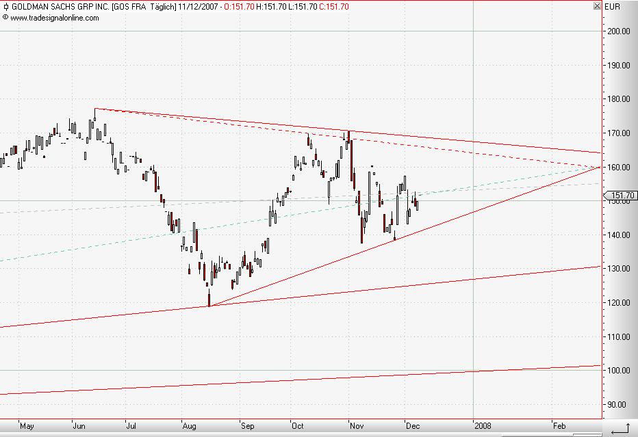Click the 130.00 price axis label
Screen dimensions: 638x437
pyautogui.click(x=618, y=269)
